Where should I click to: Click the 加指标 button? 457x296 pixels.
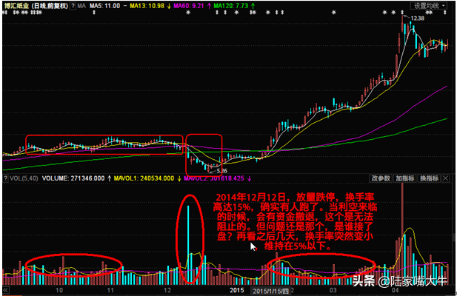click(405, 178)
